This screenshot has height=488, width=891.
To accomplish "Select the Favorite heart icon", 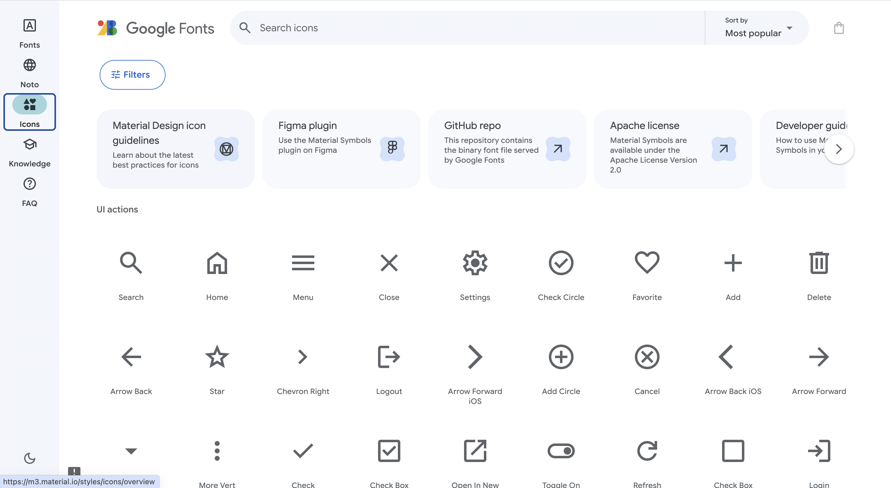I will point(647,263).
